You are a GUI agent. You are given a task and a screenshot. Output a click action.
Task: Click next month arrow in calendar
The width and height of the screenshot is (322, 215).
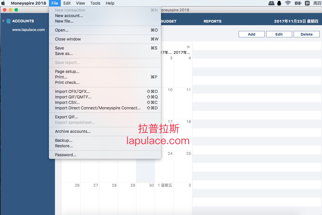coord(189,47)
